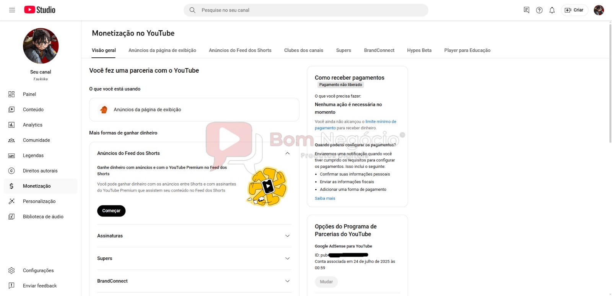Click the Começar button
Viewport: 612px width, 296px height.
(x=111, y=211)
